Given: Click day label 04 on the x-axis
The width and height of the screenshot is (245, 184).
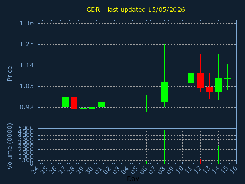Looking at the screenshot, I should 125,170.
